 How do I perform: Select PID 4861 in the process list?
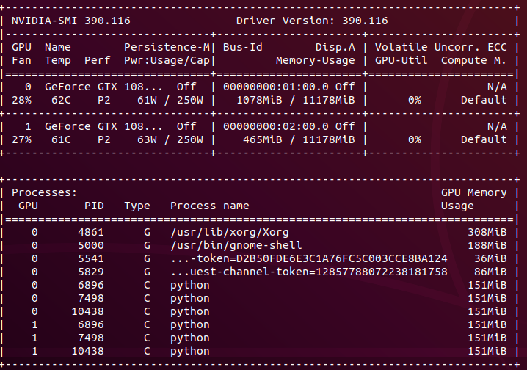pos(91,232)
